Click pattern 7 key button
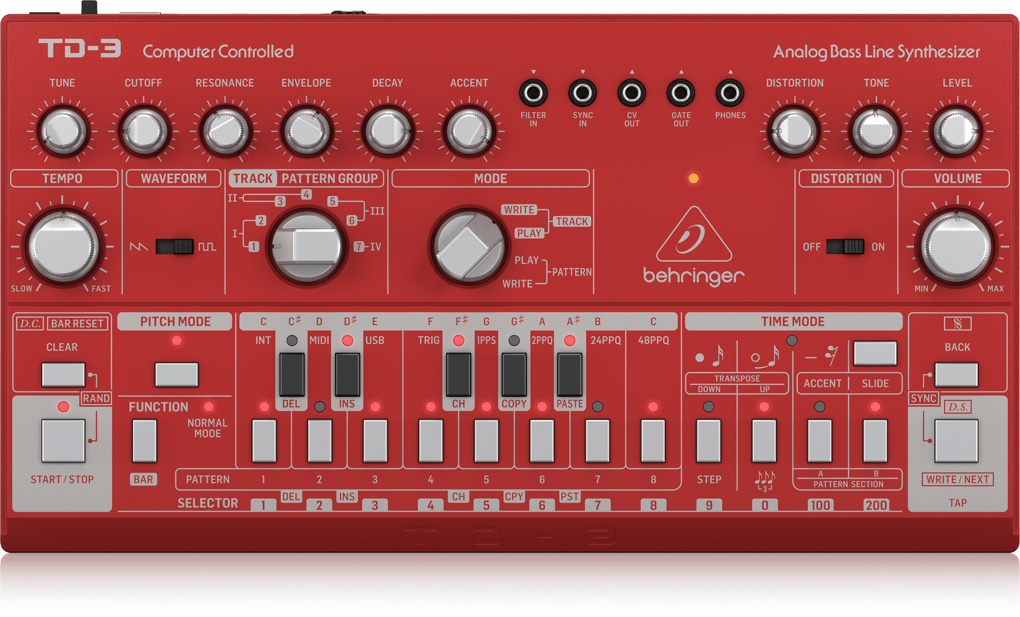This screenshot has width=1020, height=617. point(598,441)
